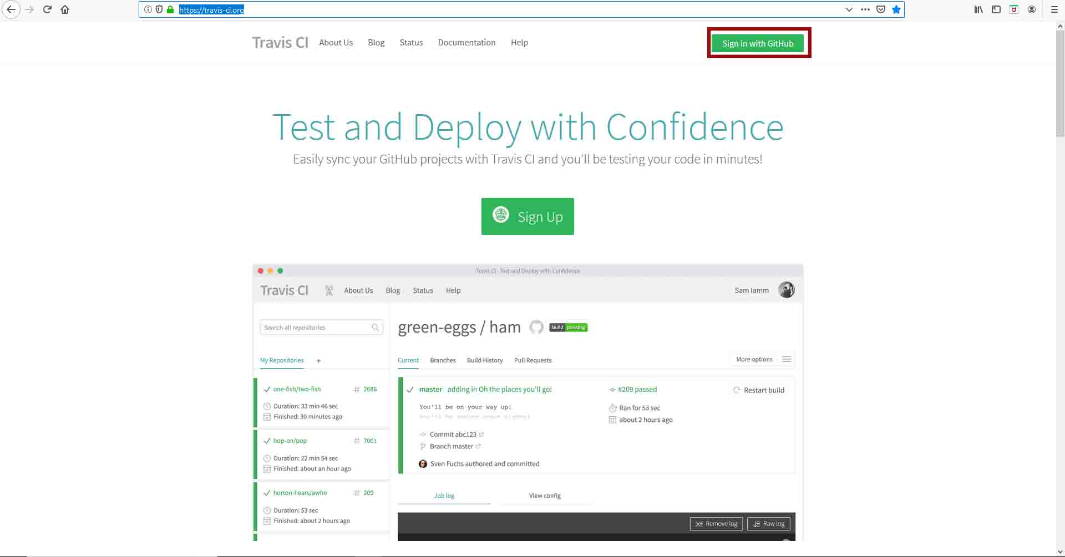Open the Firefox hamburger menu
The width and height of the screenshot is (1065, 557).
point(1054,9)
